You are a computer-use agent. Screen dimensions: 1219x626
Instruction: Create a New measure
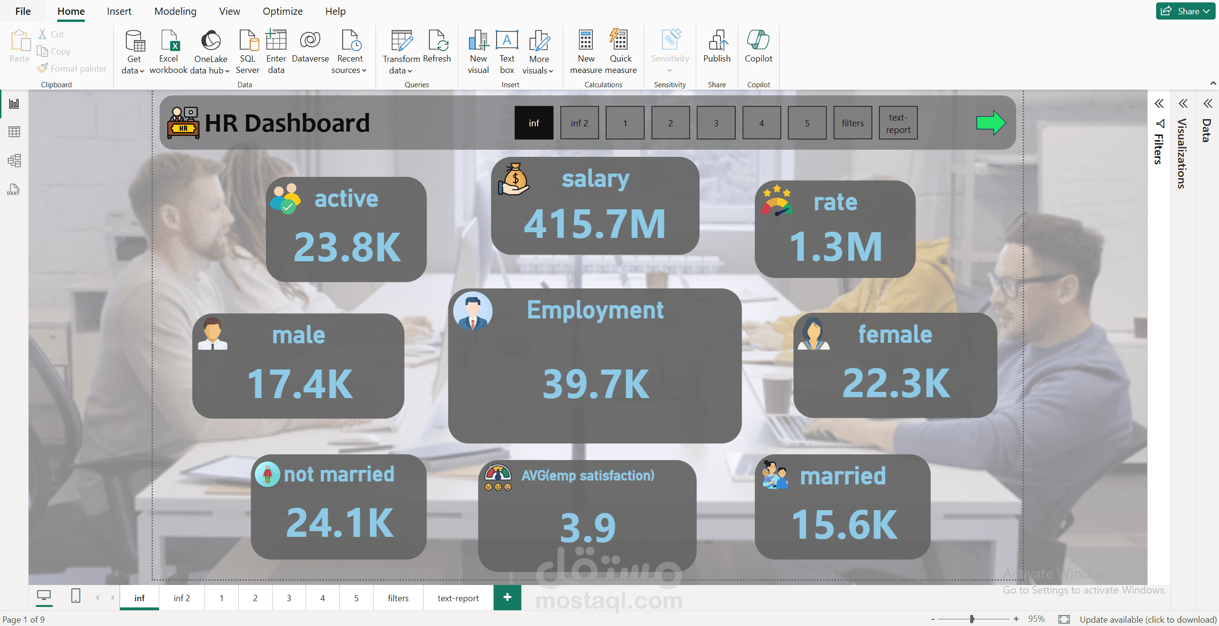pyautogui.click(x=586, y=51)
